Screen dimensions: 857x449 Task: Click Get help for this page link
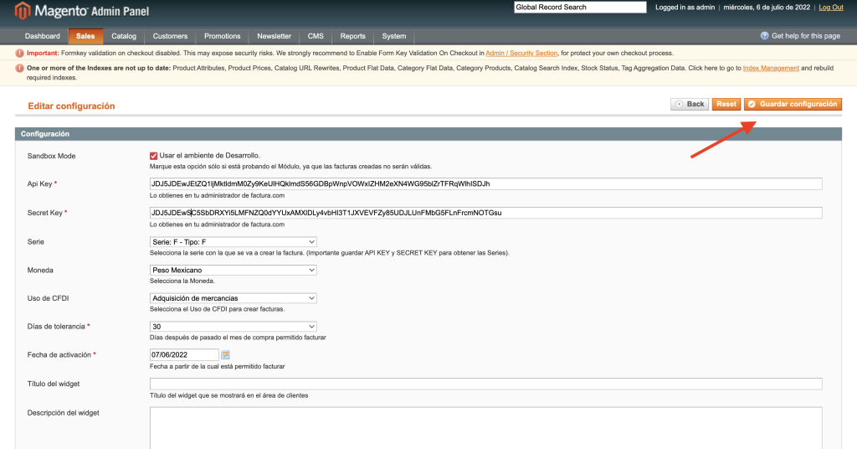click(806, 35)
